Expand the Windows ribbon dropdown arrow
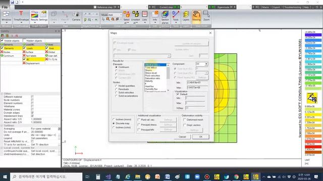Viewport: 323px width, 181px height. [6, 23]
